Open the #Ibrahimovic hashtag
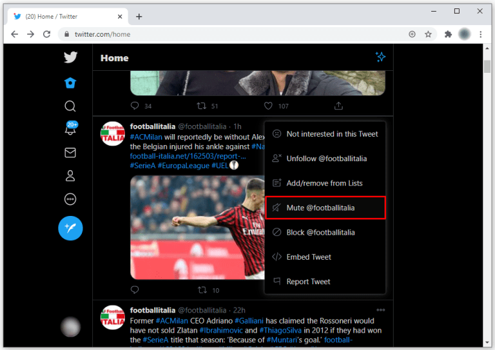 221,330
